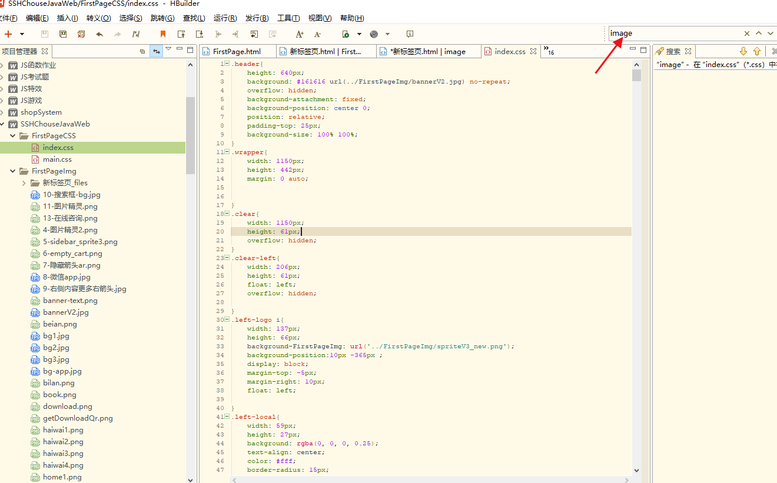Click the down arrow in search panel

(x=743, y=51)
